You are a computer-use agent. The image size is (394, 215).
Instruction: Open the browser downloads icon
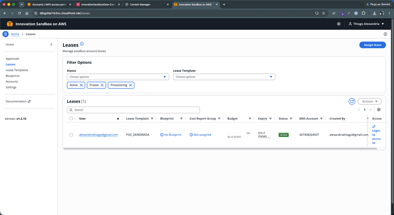[x=374, y=13]
